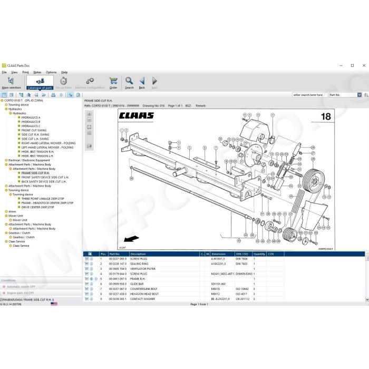The image size is (369, 369).
Task: Open the Help menu
Action: click(x=64, y=72)
